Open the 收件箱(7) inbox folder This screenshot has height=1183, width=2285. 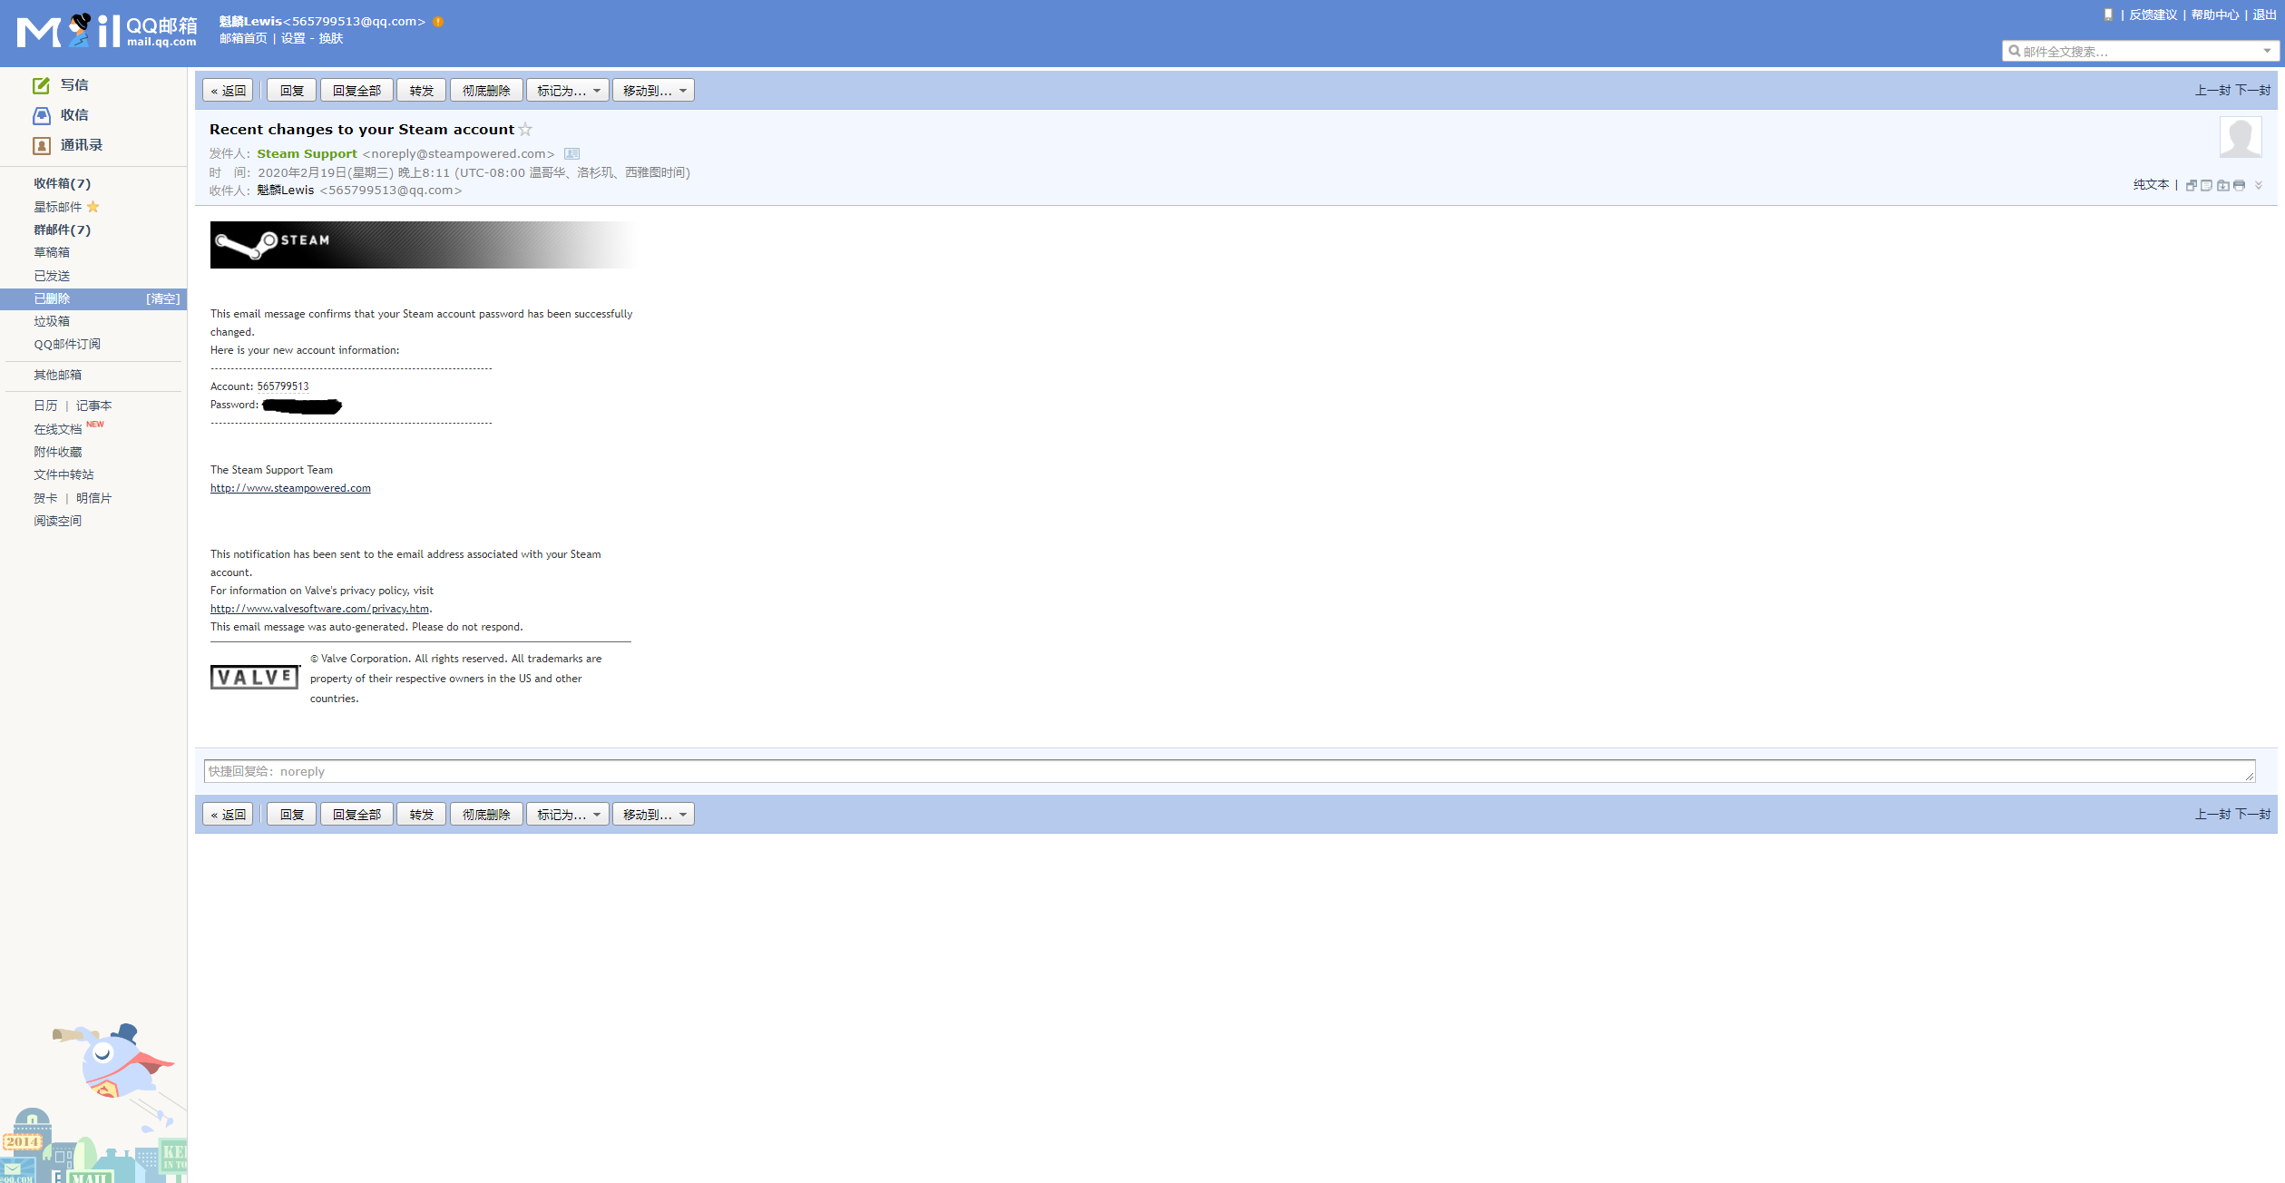(63, 183)
